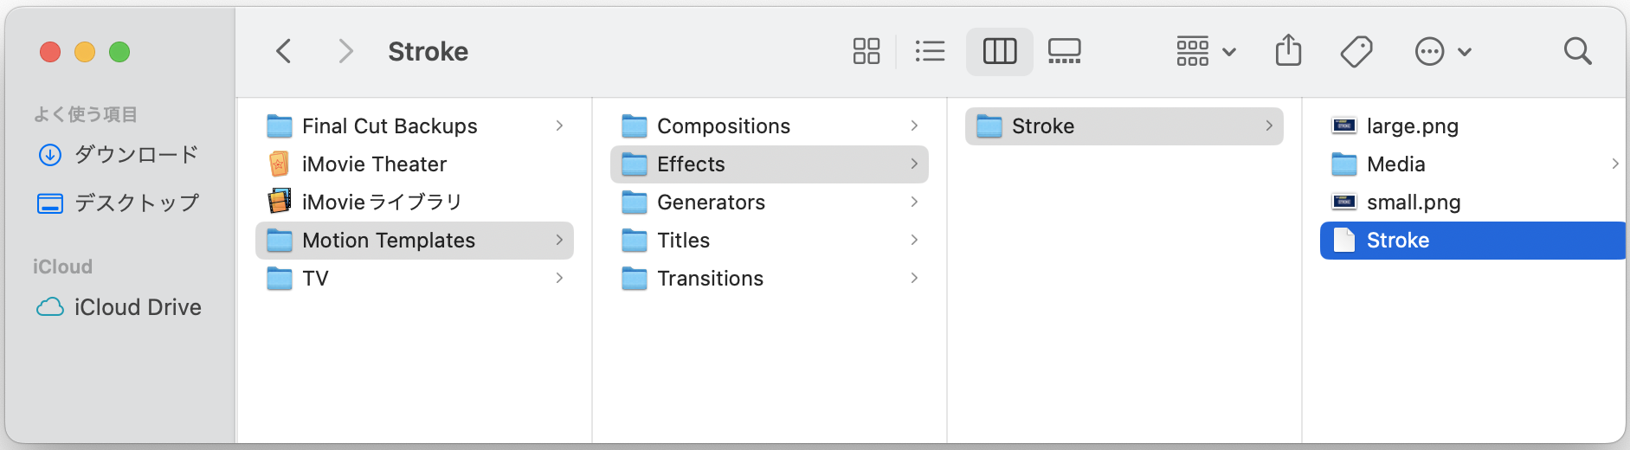
Task: Switch to icon view
Action: (x=866, y=51)
